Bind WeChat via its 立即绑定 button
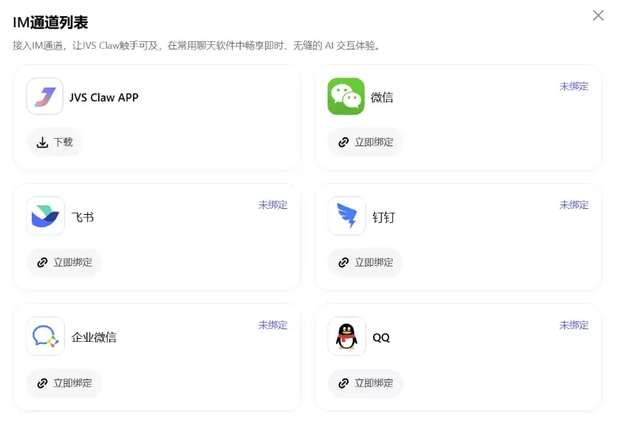618x423 pixels. (365, 142)
